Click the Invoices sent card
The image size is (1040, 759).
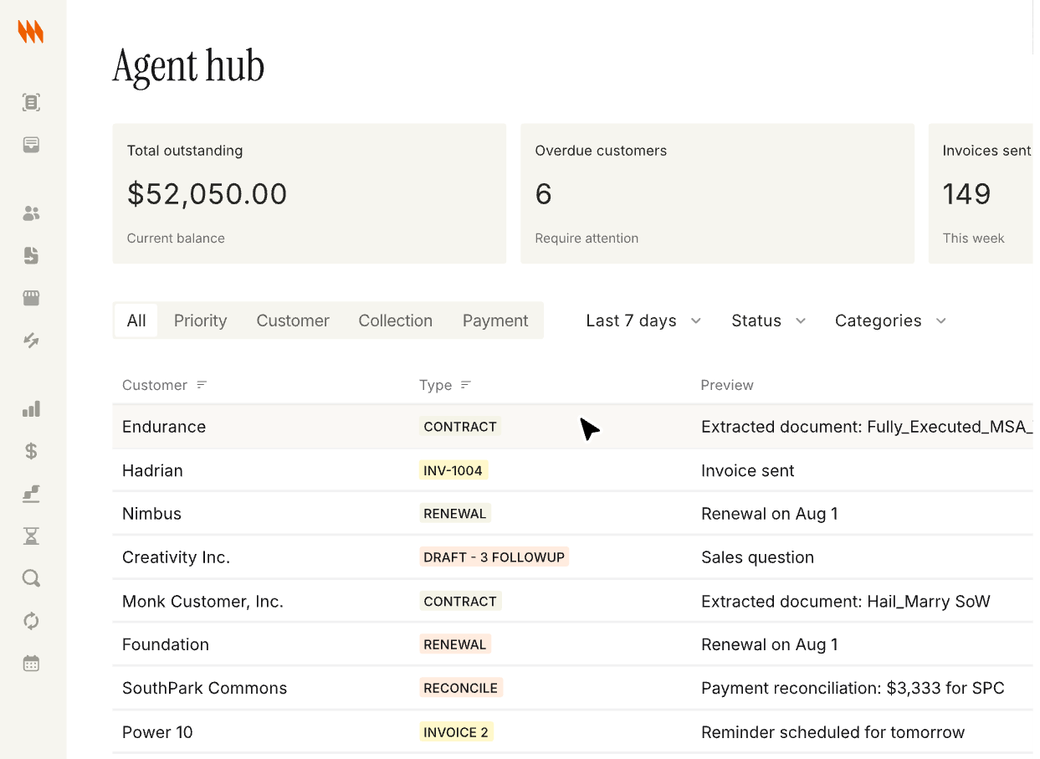click(x=981, y=193)
